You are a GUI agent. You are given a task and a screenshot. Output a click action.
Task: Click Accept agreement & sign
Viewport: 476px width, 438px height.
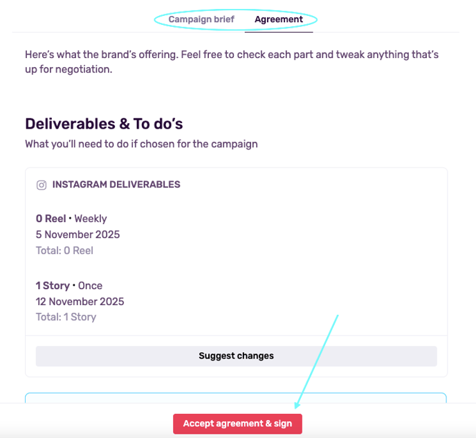[237, 423]
